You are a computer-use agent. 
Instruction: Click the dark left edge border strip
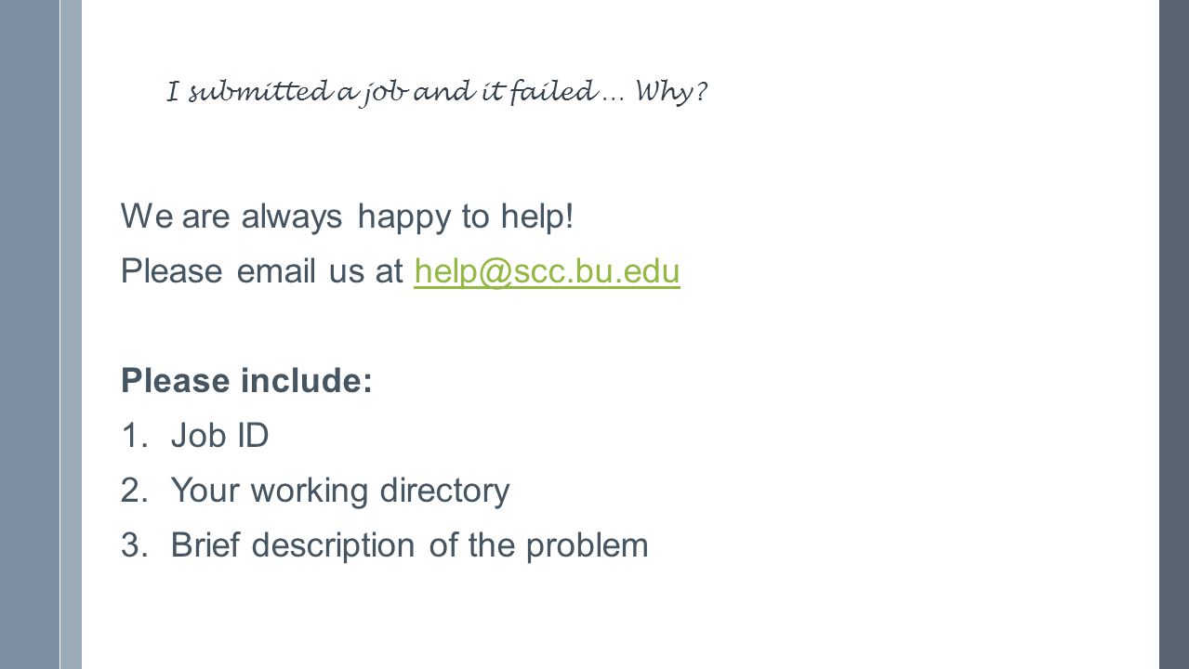tap(30, 334)
